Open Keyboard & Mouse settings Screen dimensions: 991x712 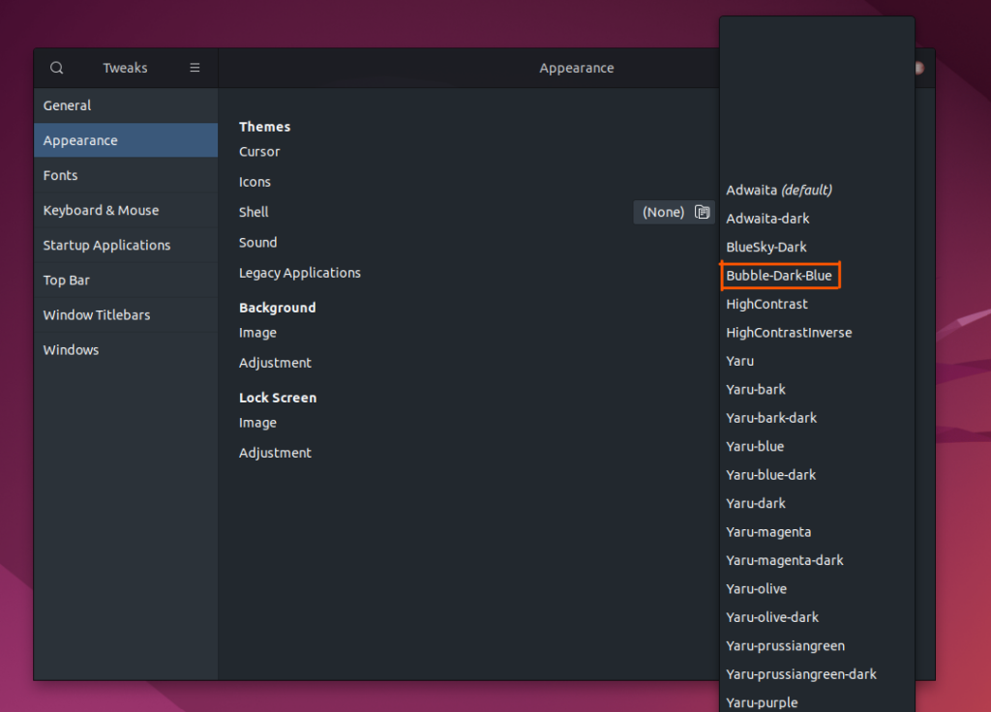[x=125, y=210]
